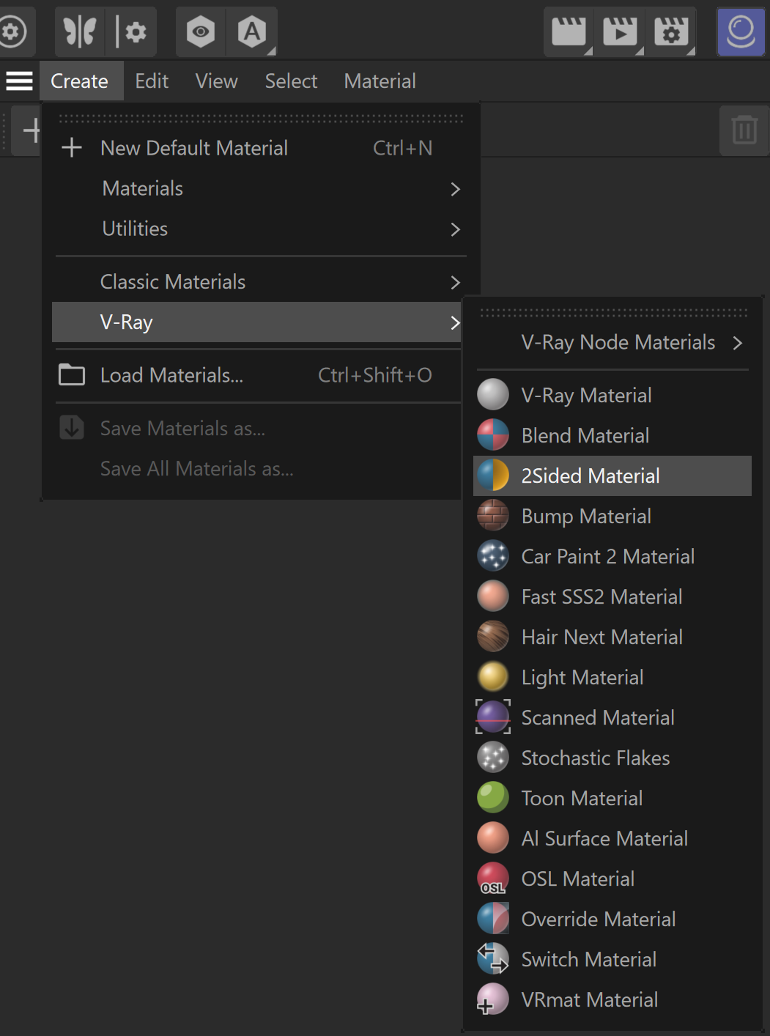The height and width of the screenshot is (1036, 770).
Task: Create an Override Material
Action: point(612,920)
